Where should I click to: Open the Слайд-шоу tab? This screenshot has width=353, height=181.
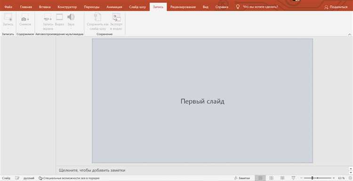point(137,7)
